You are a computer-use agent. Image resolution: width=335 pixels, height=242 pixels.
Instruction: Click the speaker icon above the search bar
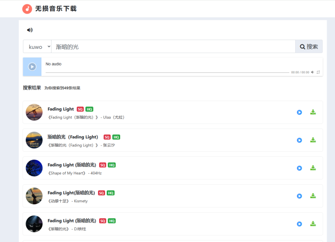point(28,30)
